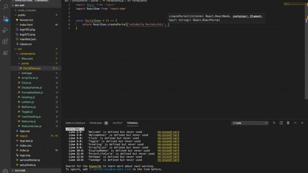
Task: Select PortalDemo.js in explorer
Action: [x=32, y=68]
